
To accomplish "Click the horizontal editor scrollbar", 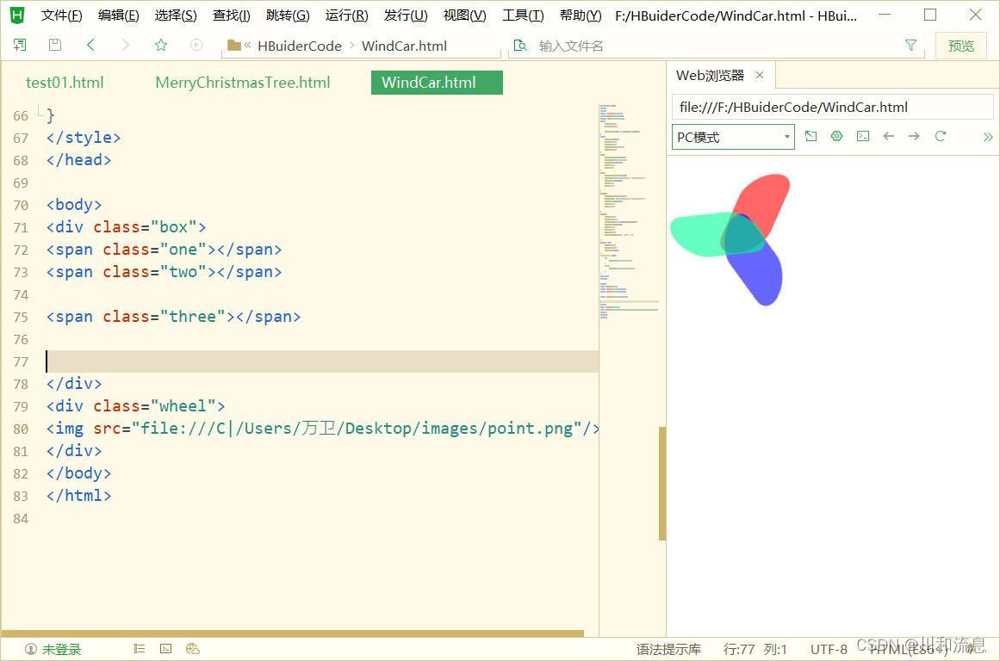I will click(293, 633).
